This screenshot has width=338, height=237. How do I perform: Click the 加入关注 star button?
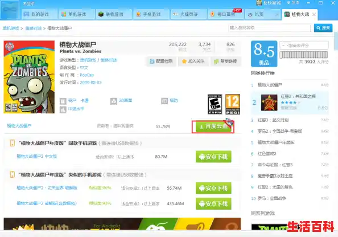tap(193, 62)
